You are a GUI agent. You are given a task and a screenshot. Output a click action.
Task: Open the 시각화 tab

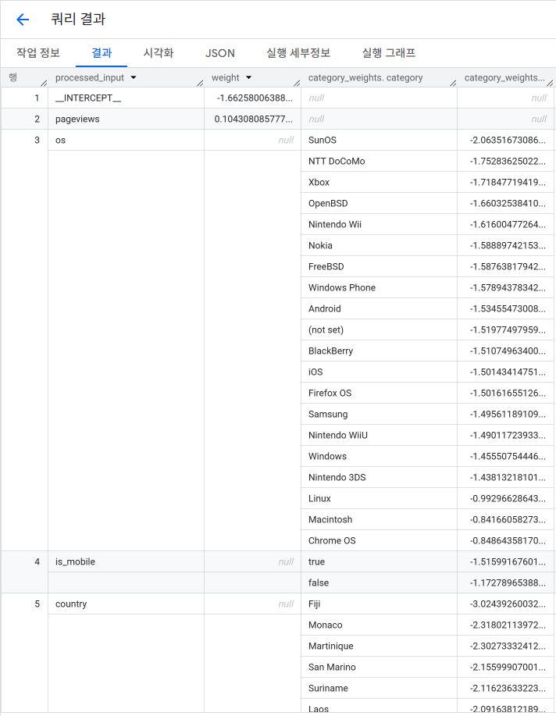[x=159, y=53]
